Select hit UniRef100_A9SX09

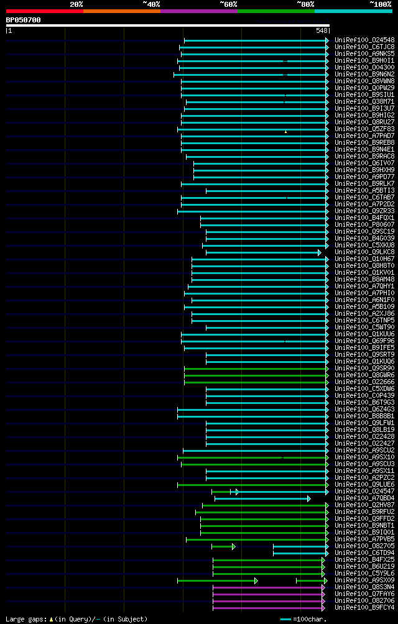364,579
